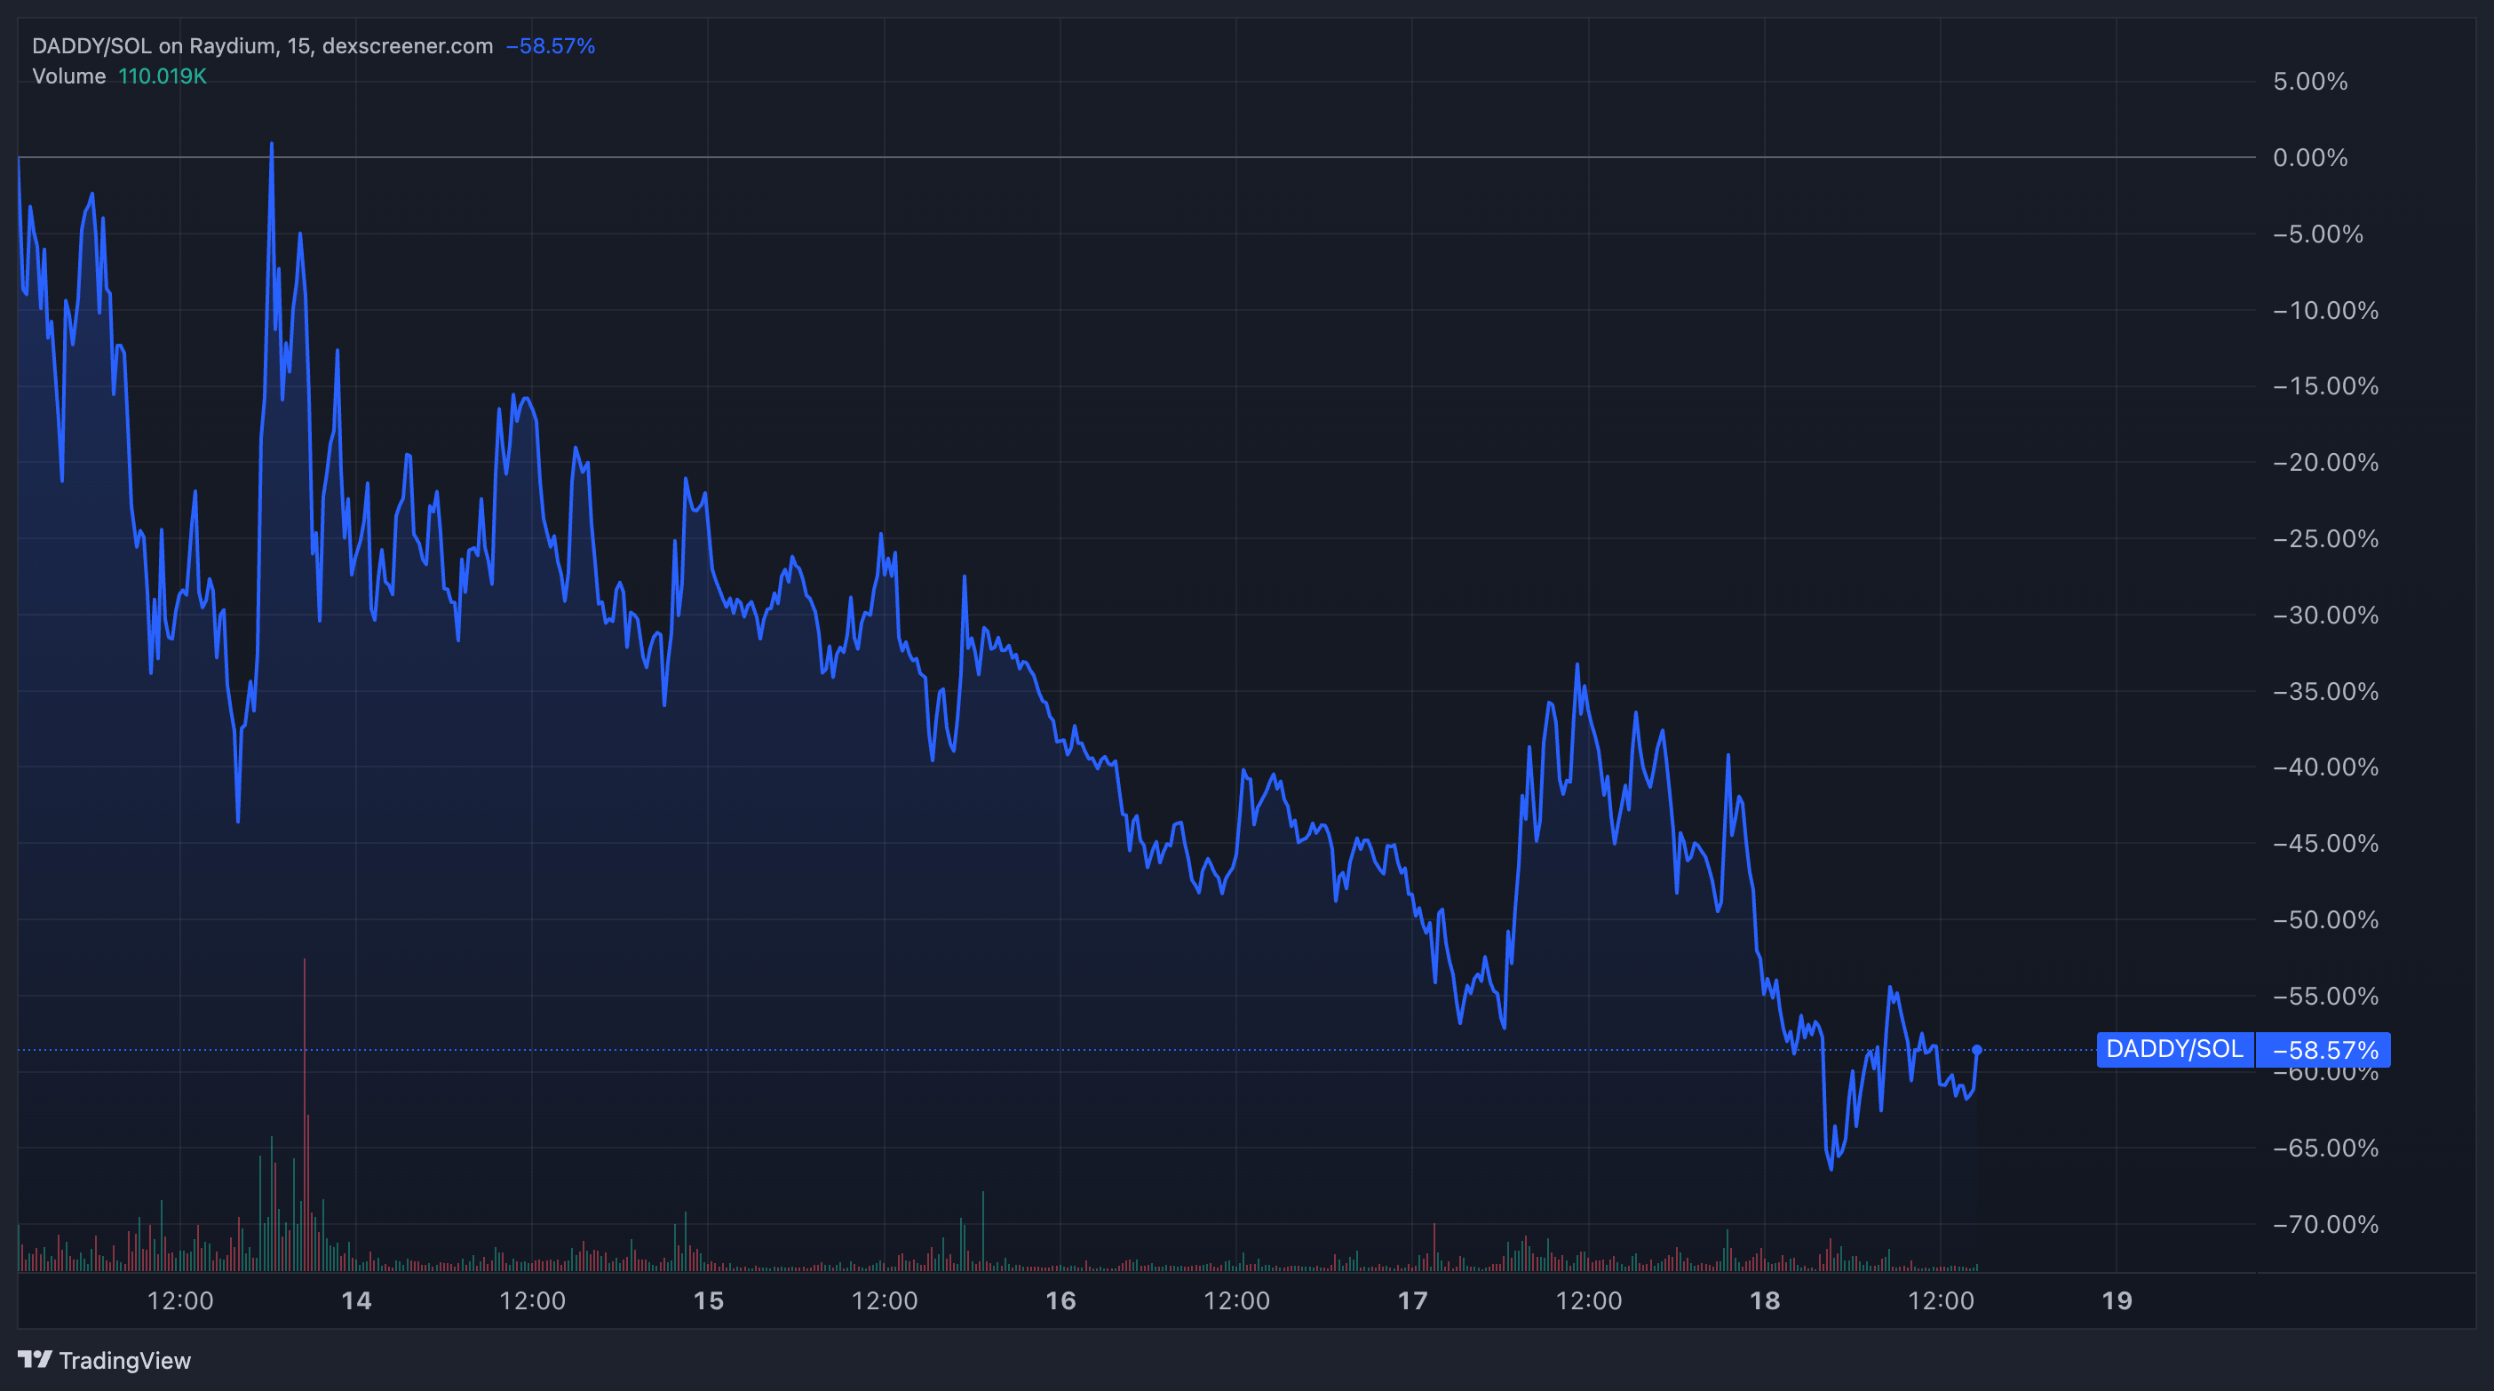Click the TradingView logo icon
This screenshot has height=1391, width=2494.
pyautogui.click(x=35, y=1359)
